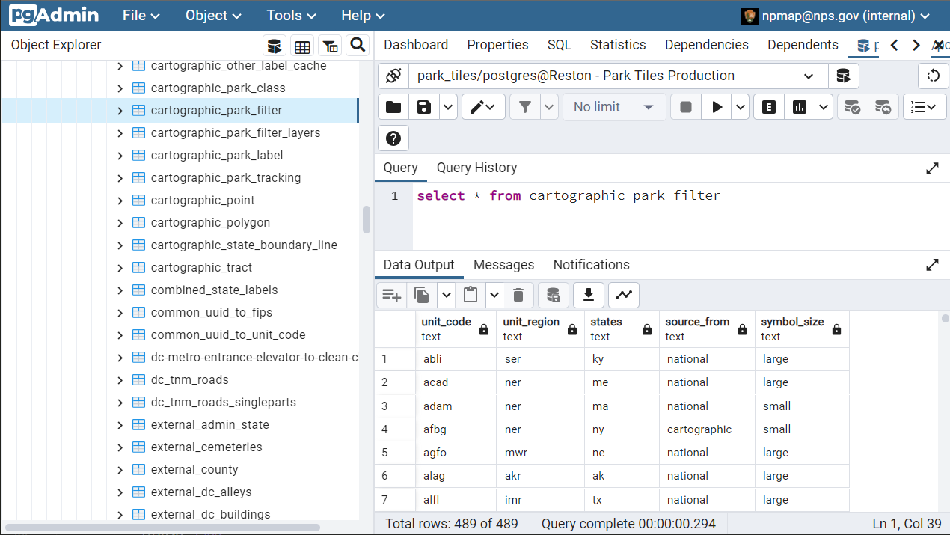This screenshot has width=950, height=535.
Task: Click the reset layout circular arrow icon
Action: [933, 76]
